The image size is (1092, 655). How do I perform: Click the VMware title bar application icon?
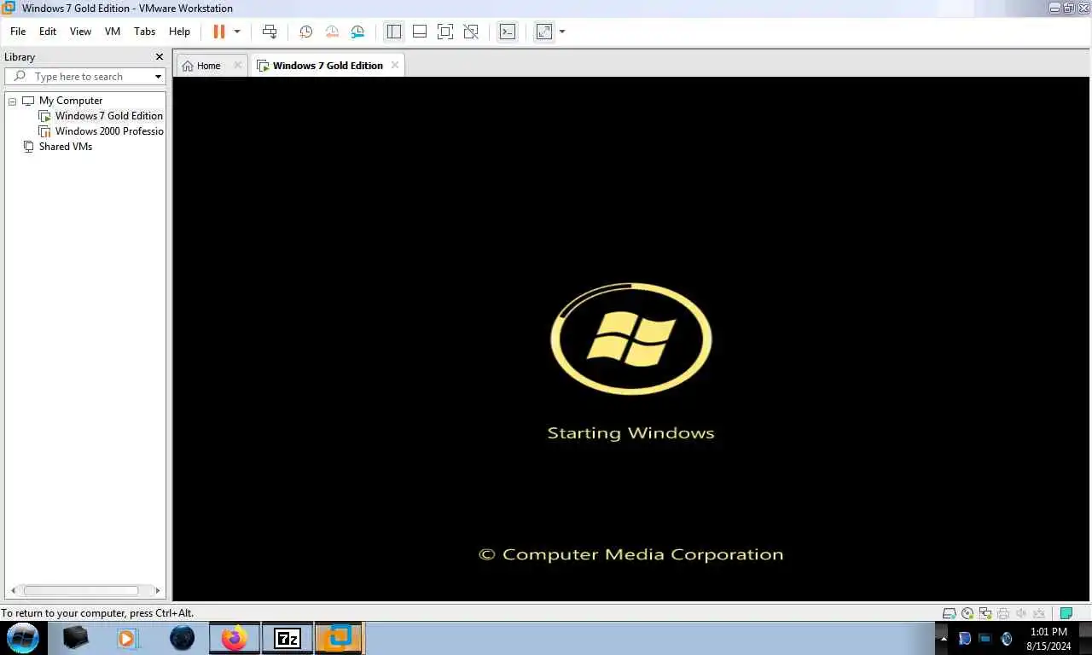(x=9, y=8)
